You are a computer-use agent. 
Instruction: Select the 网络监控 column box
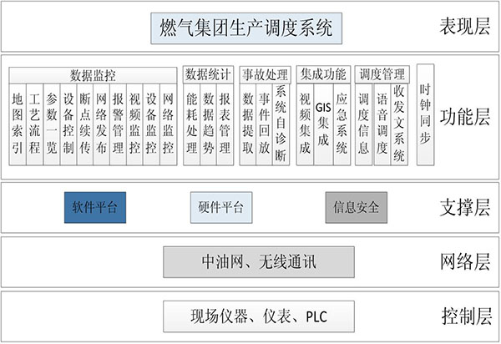168,124
